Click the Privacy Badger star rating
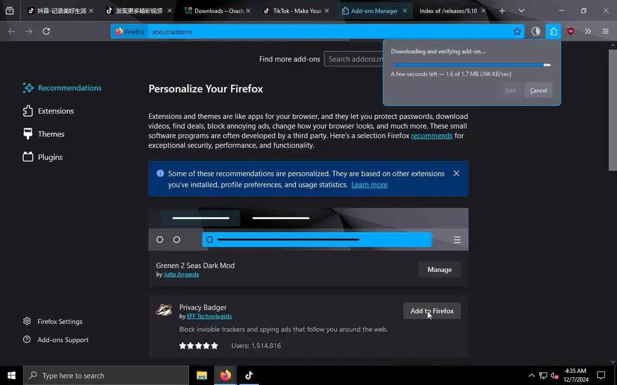Viewport: 617px width, 385px height. [199, 346]
